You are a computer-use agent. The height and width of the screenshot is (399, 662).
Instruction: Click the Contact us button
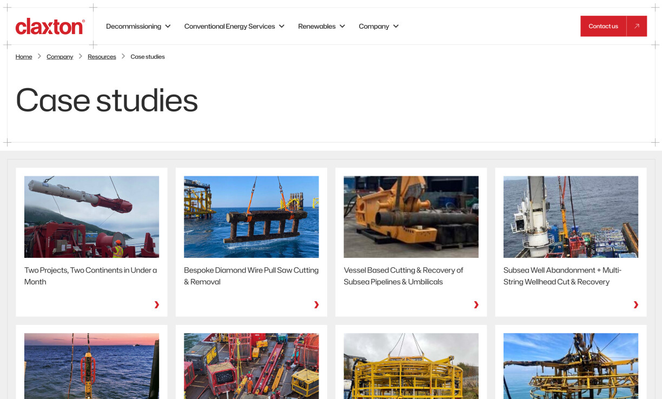click(603, 26)
